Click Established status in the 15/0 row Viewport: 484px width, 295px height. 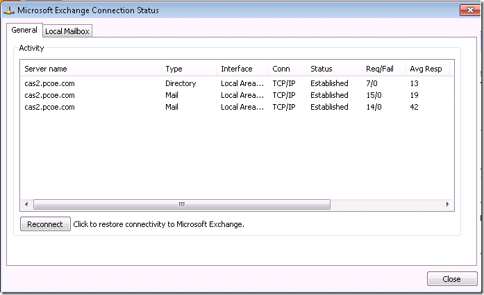pos(329,95)
